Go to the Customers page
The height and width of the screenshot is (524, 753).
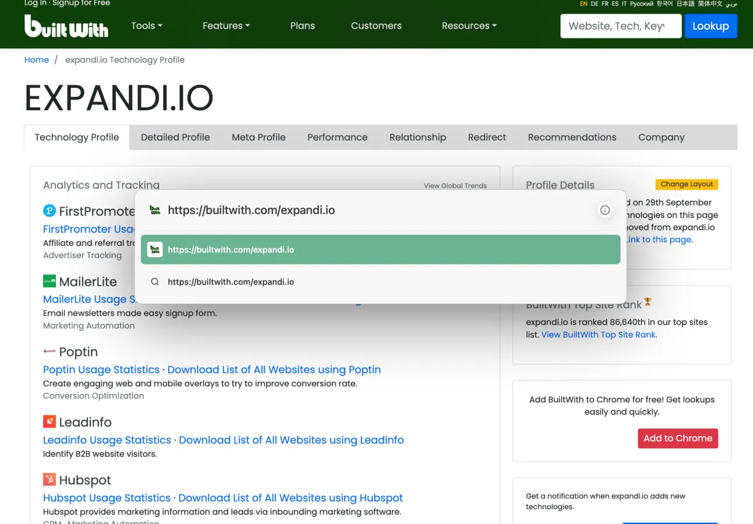coord(376,26)
